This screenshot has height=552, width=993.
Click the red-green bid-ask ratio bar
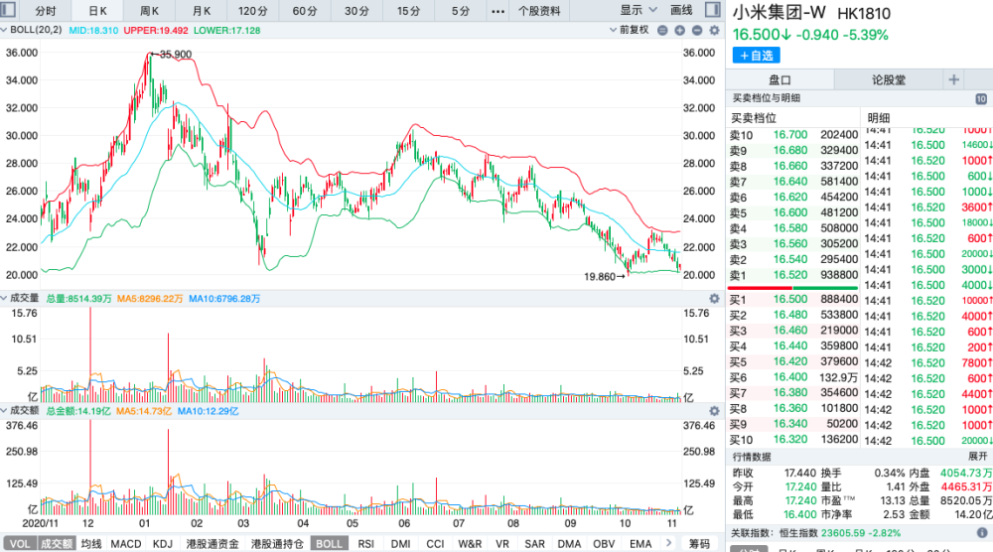792,288
